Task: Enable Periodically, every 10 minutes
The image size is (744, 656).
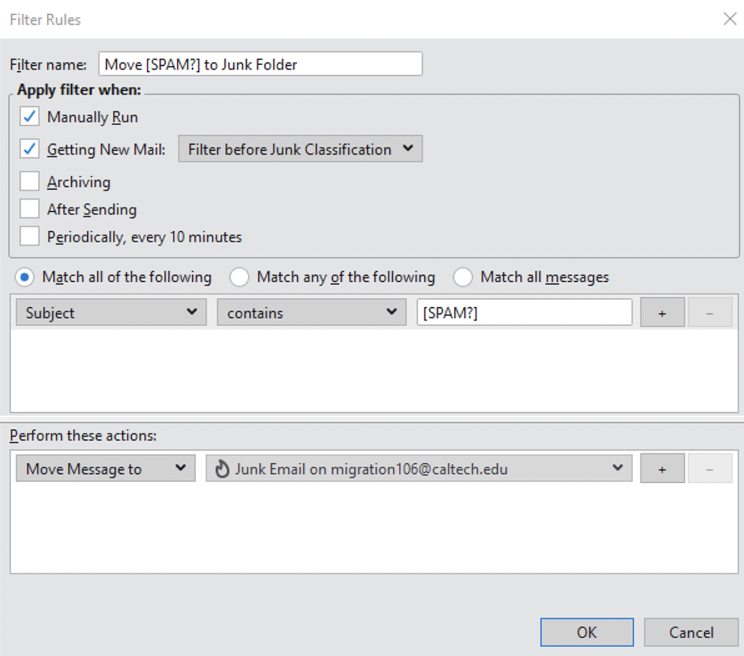Action: 30,237
